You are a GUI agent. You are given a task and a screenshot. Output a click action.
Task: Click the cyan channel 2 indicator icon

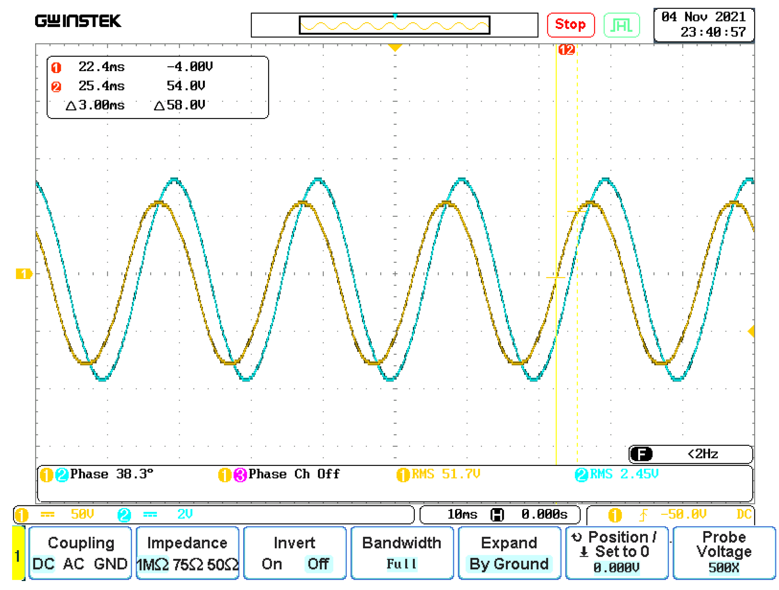(124, 515)
